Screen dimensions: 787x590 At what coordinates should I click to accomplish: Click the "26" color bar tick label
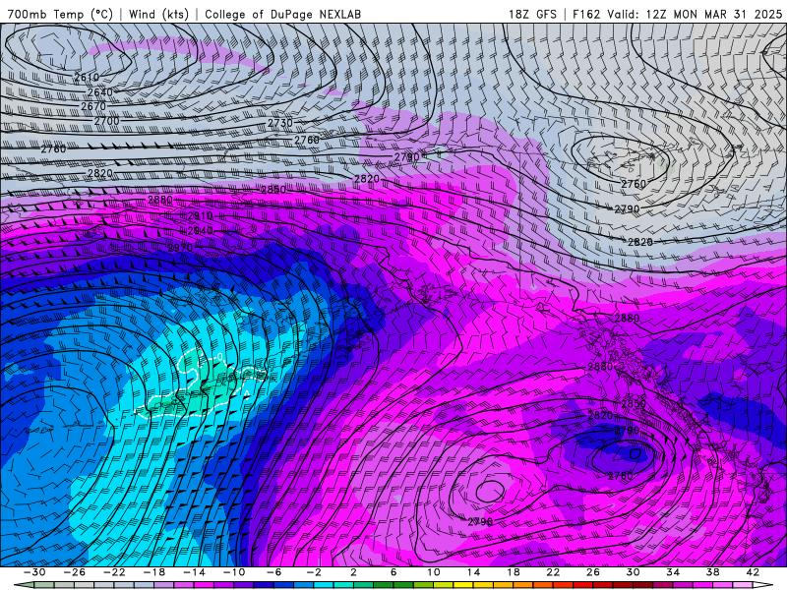point(593,572)
